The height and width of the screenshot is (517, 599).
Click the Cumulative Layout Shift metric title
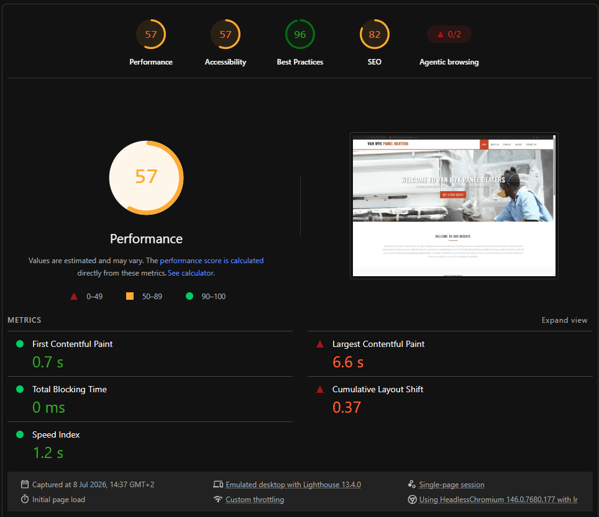[378, 389]
